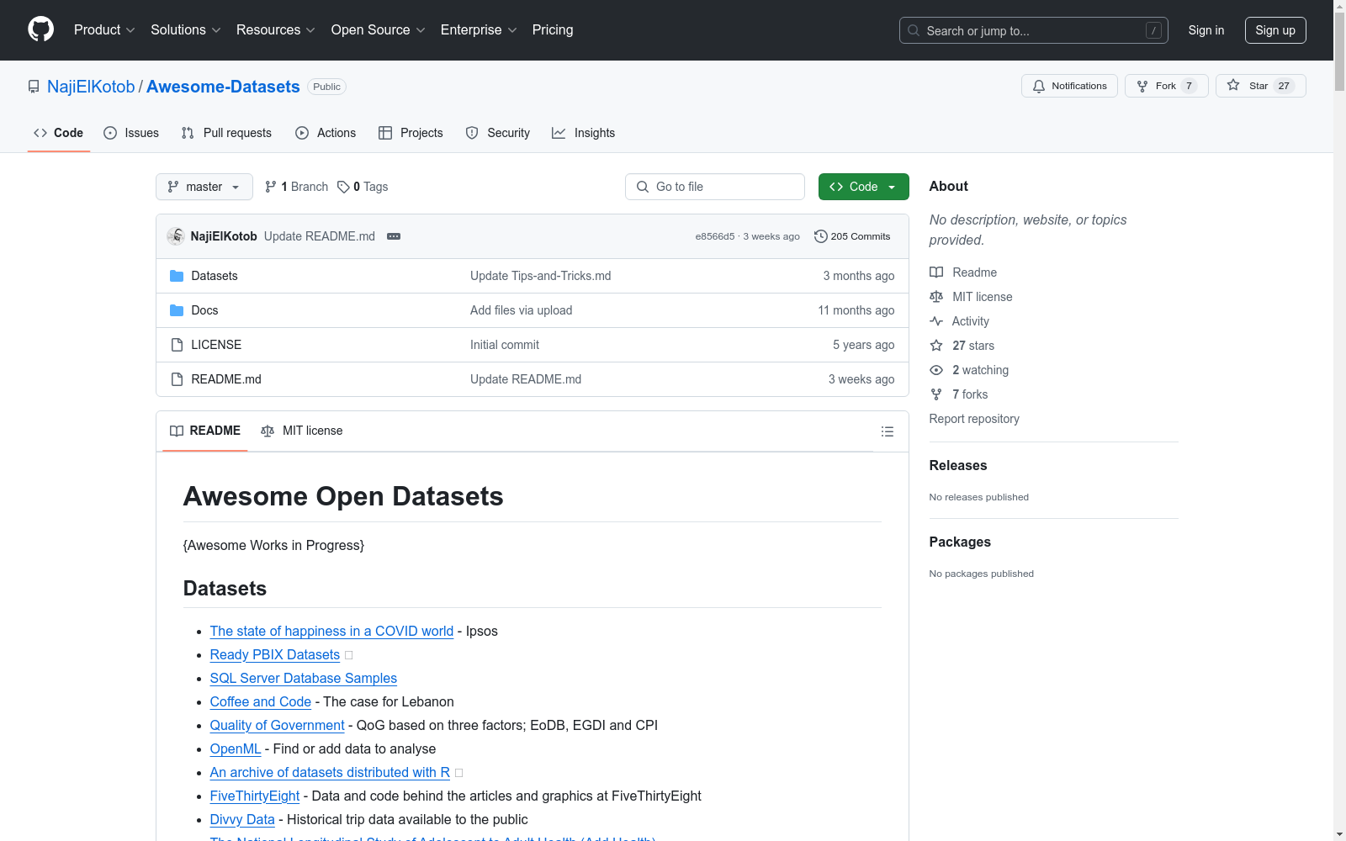Expand the commit message ellipsis button
The height and width of the screenshot is (841, 1346).
394,236
